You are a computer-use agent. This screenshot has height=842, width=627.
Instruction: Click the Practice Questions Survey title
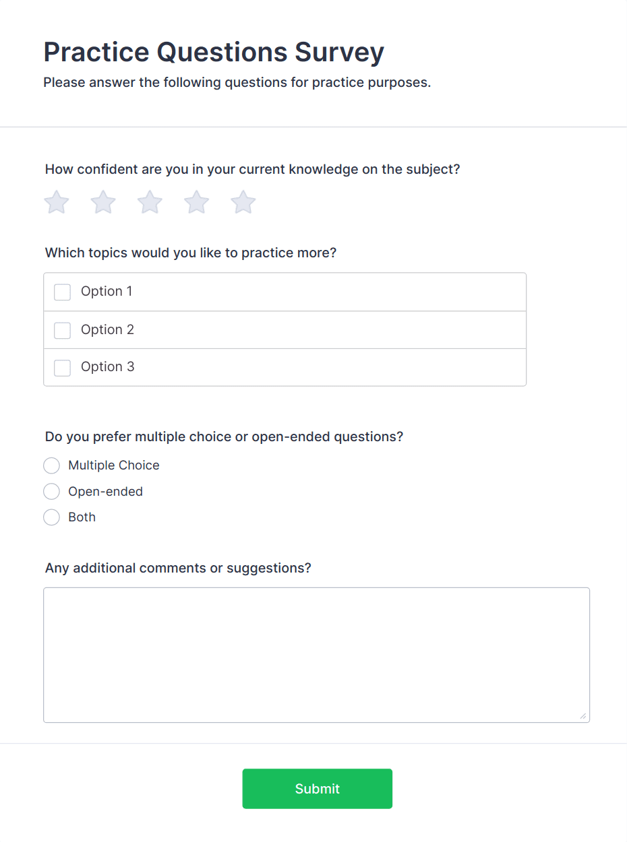[x=214, y=52]
